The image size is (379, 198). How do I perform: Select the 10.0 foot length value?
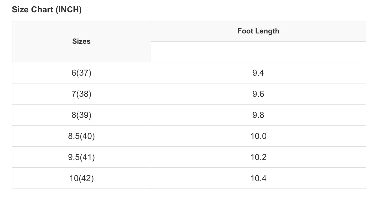tap(258, 136)
